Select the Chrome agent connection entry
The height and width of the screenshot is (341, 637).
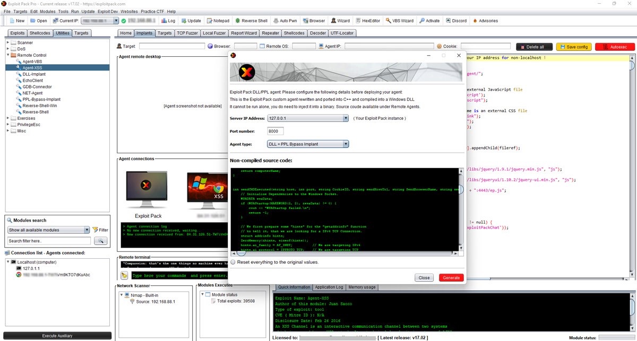click(x=53, y=275)
